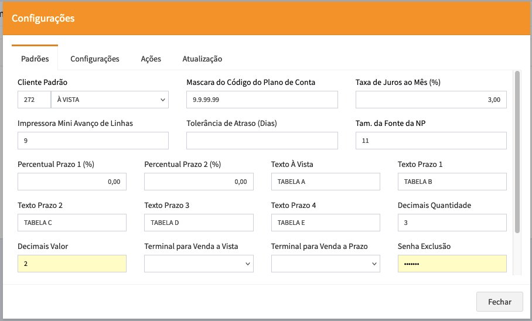Image resolution: width=532 pixels, height=321 pixels.
Task: Click the Taxa de Juros ao Mês field
Action: tap(431, 100)
